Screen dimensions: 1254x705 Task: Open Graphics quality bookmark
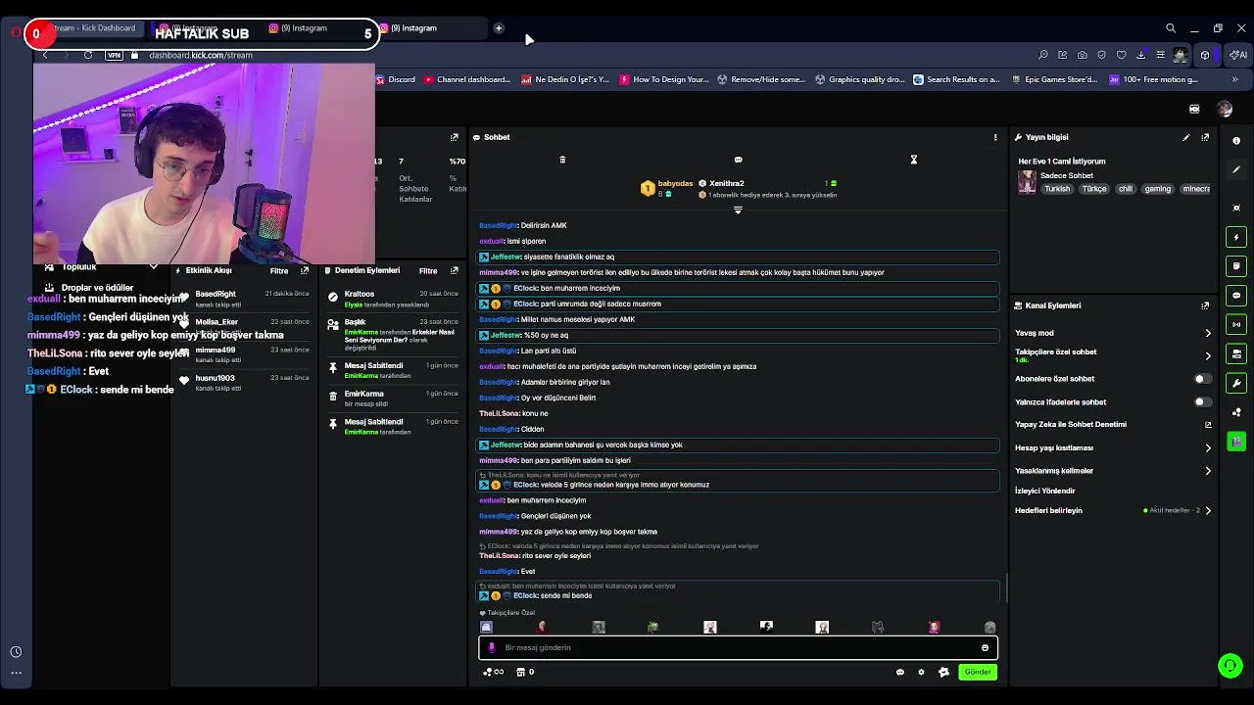coord(859,79)
